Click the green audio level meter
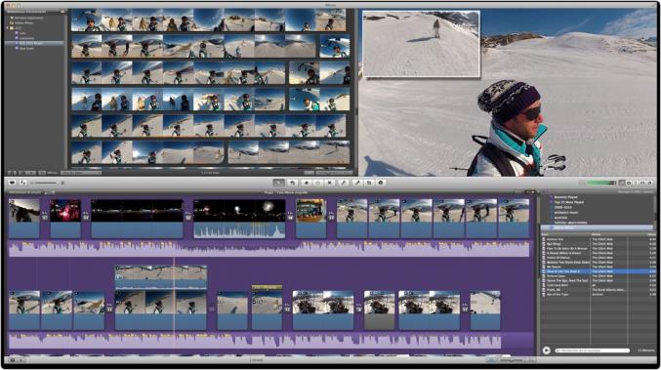This screenshot has height=370, width=661. pyautogui.click(x=601, y=183)
